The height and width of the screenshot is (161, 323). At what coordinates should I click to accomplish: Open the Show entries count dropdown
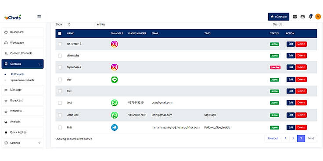click(80, 24)
